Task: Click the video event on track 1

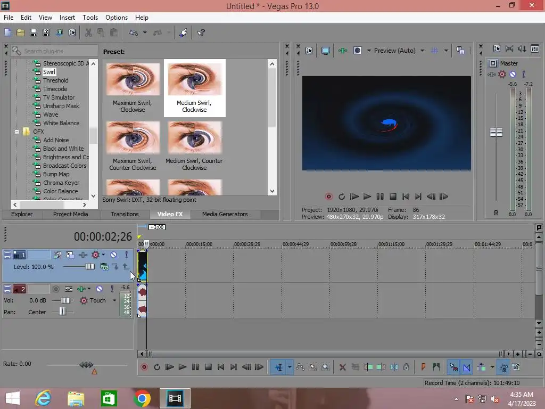Action: pyautogui.click(x=143, y=266)
